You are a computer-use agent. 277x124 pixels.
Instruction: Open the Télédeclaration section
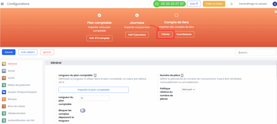click(x=17, y=113)
